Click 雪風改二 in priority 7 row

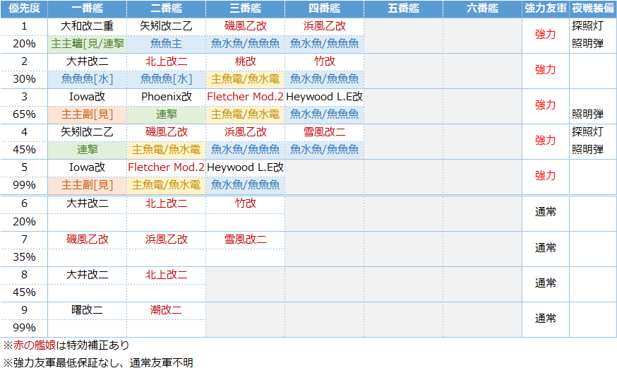pos(245,239)
